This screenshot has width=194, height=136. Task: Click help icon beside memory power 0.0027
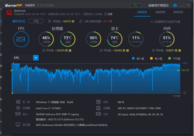pos(180,50)
